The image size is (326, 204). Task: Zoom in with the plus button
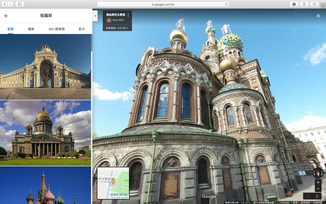point(318,183)
